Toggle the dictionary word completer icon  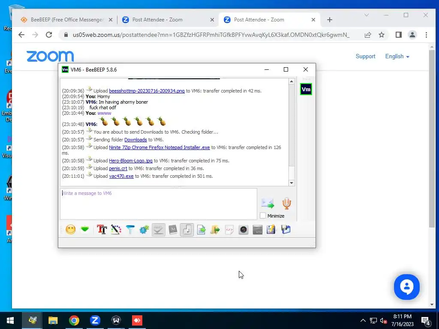173,230
